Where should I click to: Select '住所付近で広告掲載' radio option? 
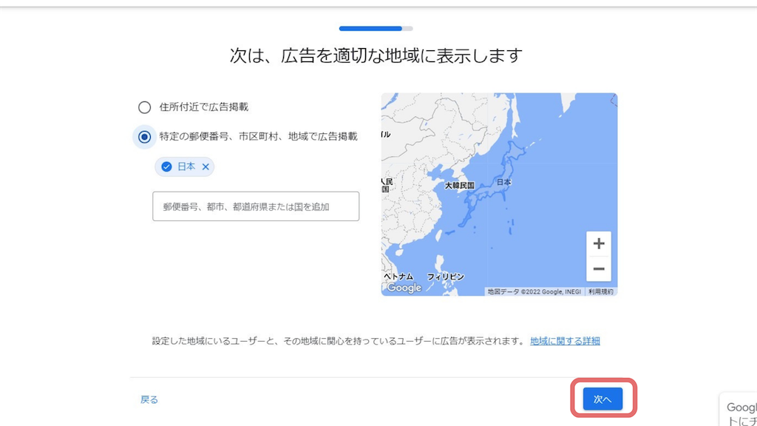coord(144,107)
